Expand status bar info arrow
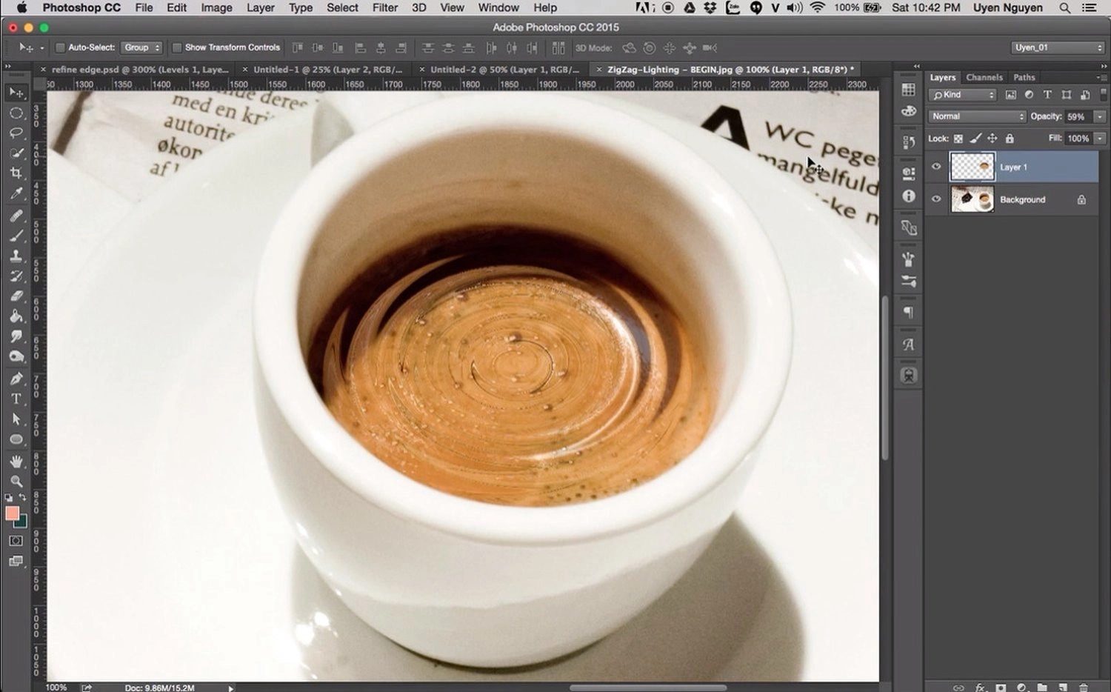Viewport: 1111px width, 692px height. click(x=231, y=688)
